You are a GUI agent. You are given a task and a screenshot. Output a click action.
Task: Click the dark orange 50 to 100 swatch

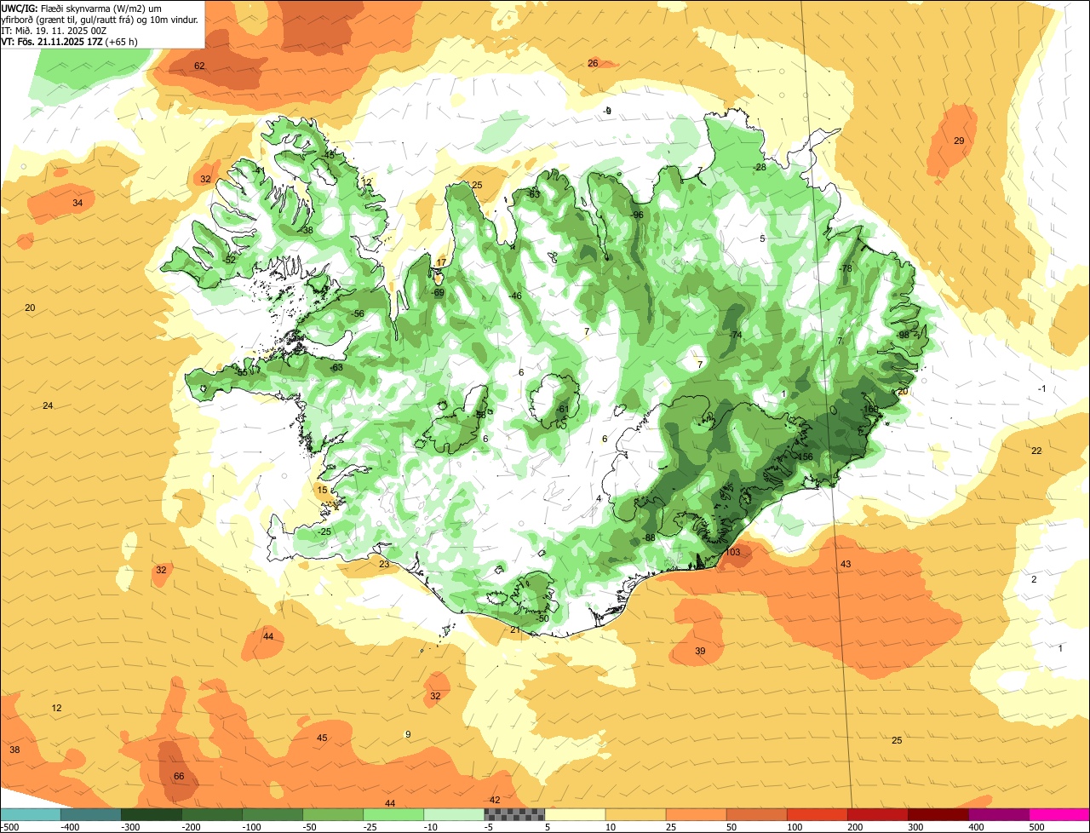(756, 814)
